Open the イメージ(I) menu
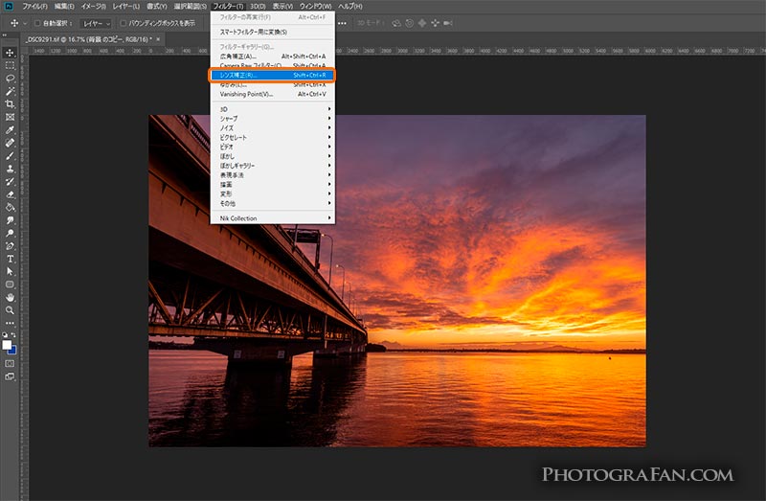 pyautogui.click(x=93, y=7)
